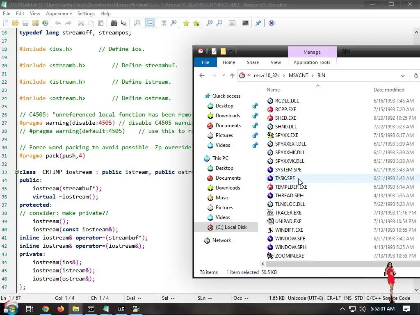Switch to Explorer's Home ribbon tab
The height and width of the screenshot is (315, 420).
click(x=229, y=62)
